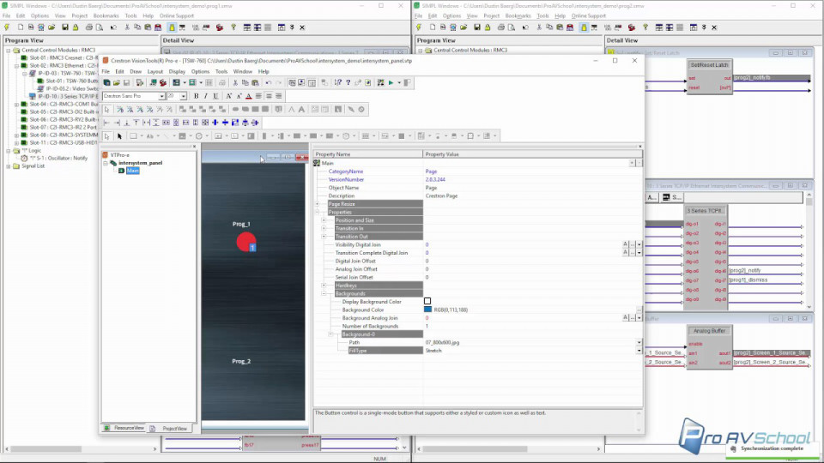Click the Cut scissors icon in VisionTools toolbar
824x463 pixels.
235,82
